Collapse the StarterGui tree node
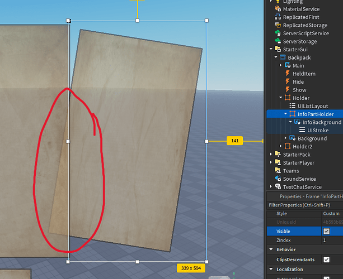This screenshot has width=343, height=279. [271, 49]
